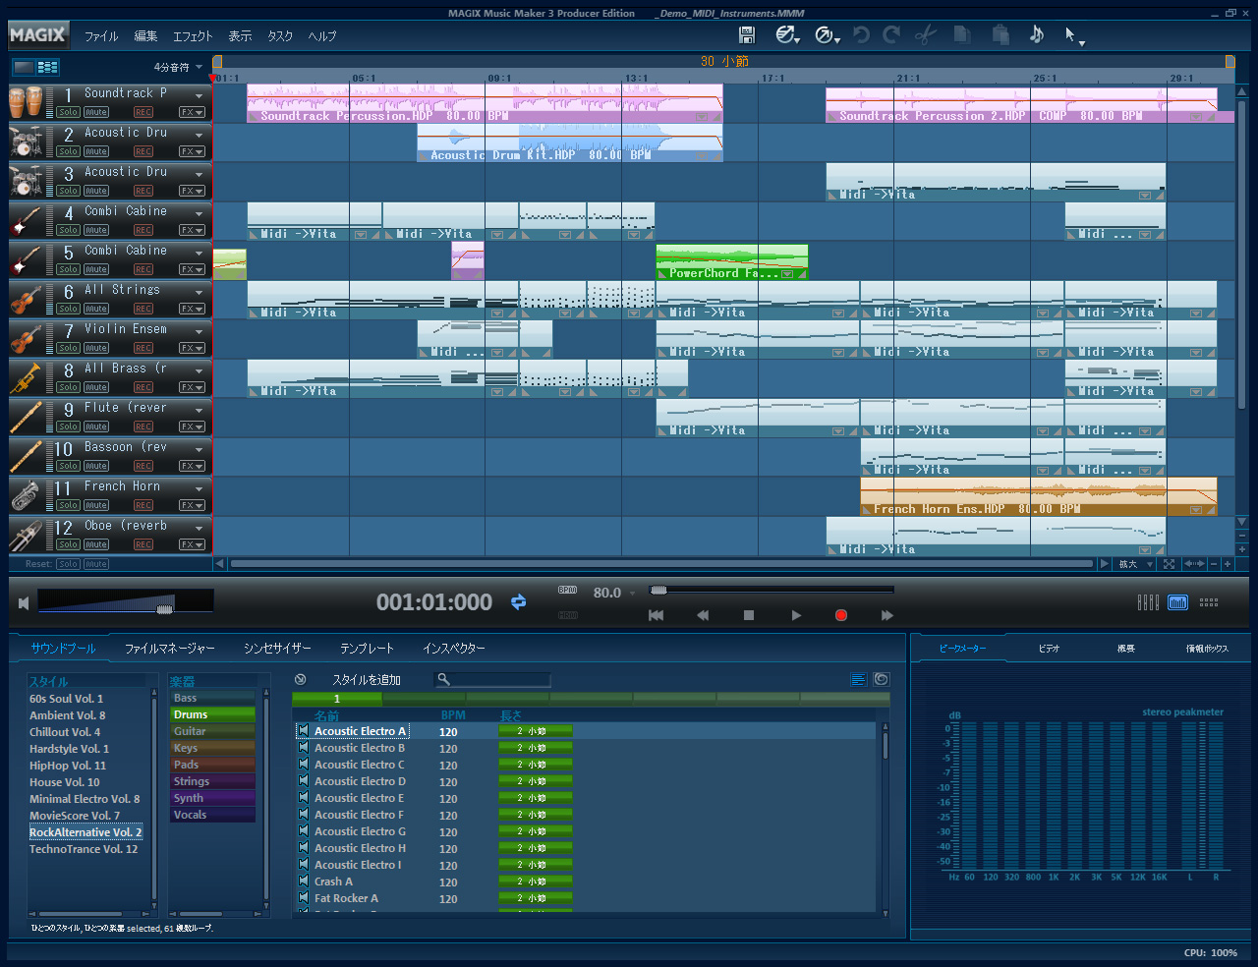Click the French Horn track instrument icon
Viewport: 1258px width, 967px height.
click(x=27, y=495)
